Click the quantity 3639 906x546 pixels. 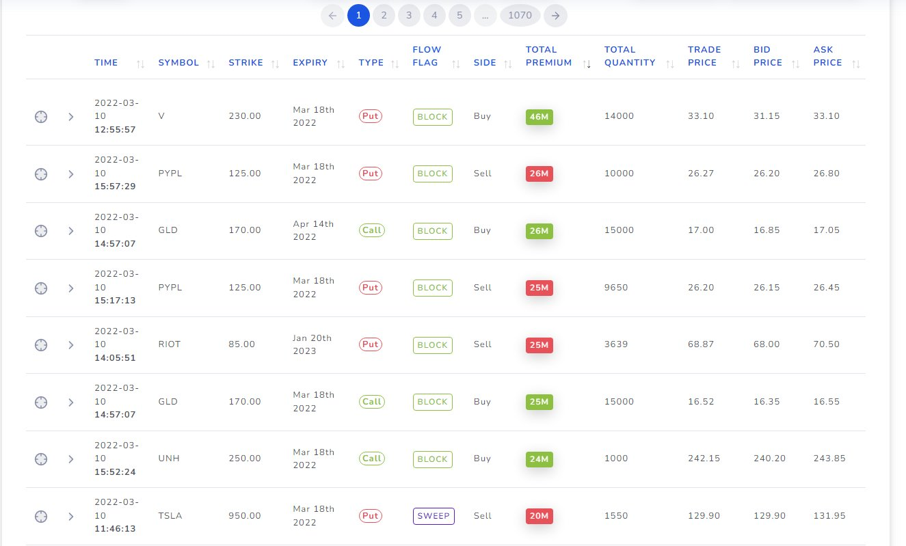tap(616, 344)
